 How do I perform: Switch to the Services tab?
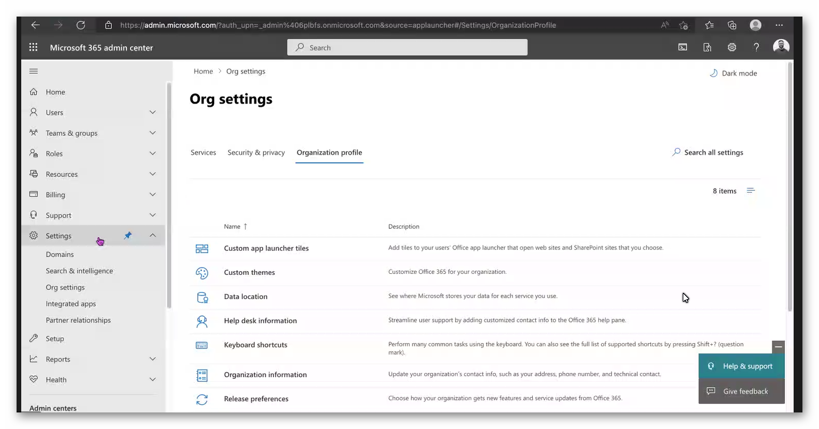pyautogui.click(x=203, y=152)
